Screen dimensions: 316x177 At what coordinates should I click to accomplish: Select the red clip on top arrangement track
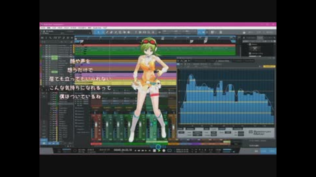pyautogui.click(x=155, y=46)
